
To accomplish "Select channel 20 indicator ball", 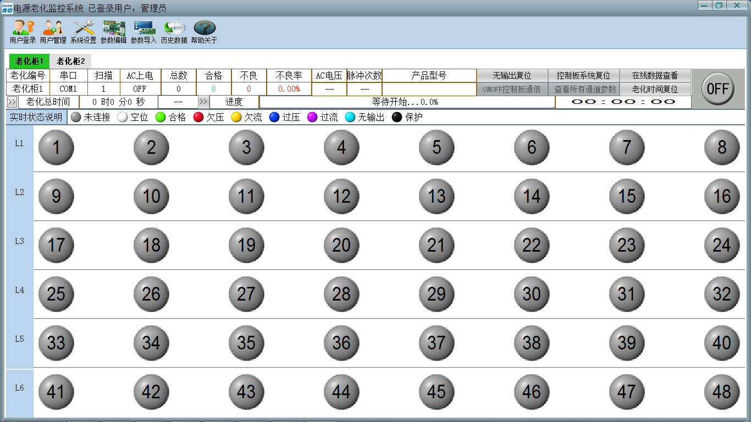I will [341, 245].
